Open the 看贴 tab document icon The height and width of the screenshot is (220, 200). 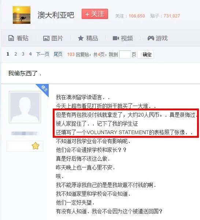click(x=11, y=38)
